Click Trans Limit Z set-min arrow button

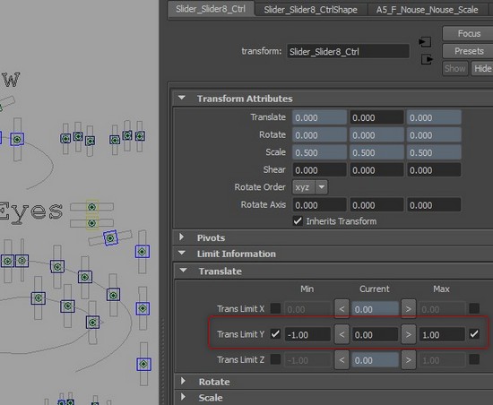pyautogui.click(x=342, y=360)
